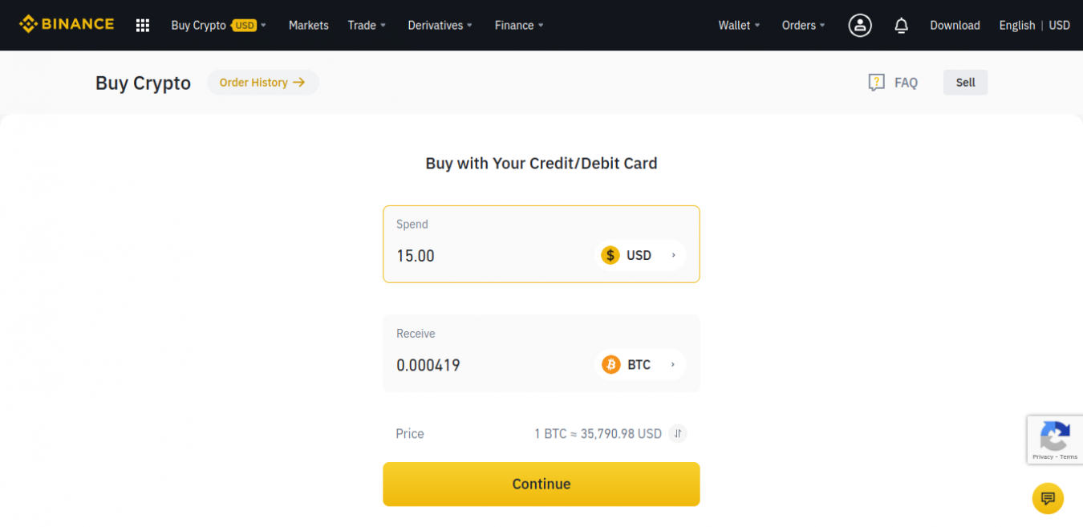Viewport: 1083px width, 527px height.
Task: Expand the Buy Crypto USD menu
Action: click(x=218, y=26)
